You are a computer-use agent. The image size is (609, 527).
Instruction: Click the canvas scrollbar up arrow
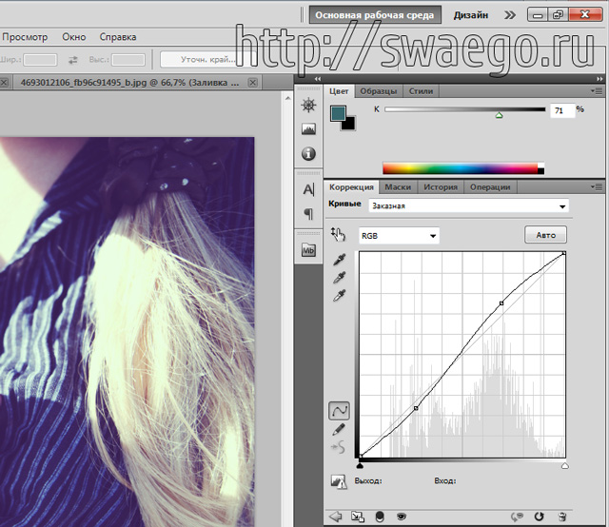tap(287, 99)
